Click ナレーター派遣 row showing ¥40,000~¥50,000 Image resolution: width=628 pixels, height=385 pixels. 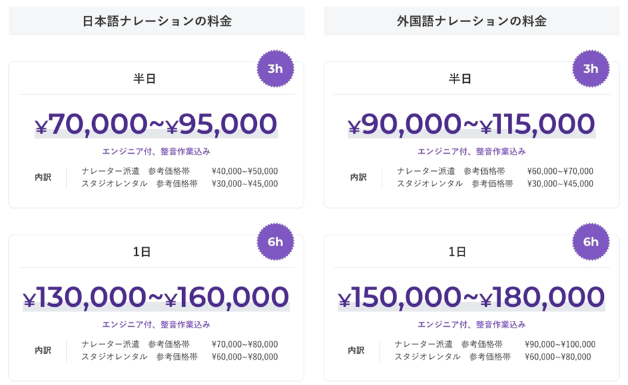[180, 171]
